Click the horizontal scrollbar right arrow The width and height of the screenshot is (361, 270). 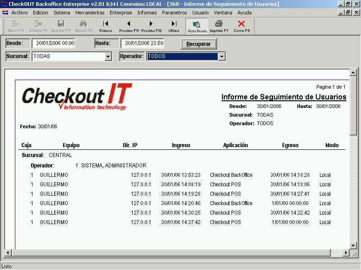(346, 253)
